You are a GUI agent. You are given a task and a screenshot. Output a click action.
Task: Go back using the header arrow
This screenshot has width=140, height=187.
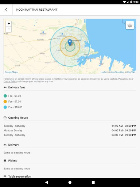point(6,9)
